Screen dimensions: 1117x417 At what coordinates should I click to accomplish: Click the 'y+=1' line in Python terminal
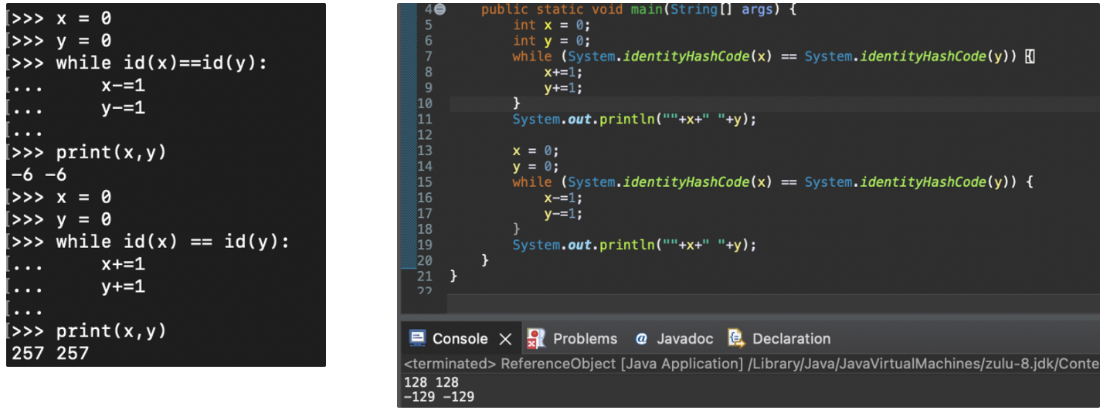pos(123,286)
